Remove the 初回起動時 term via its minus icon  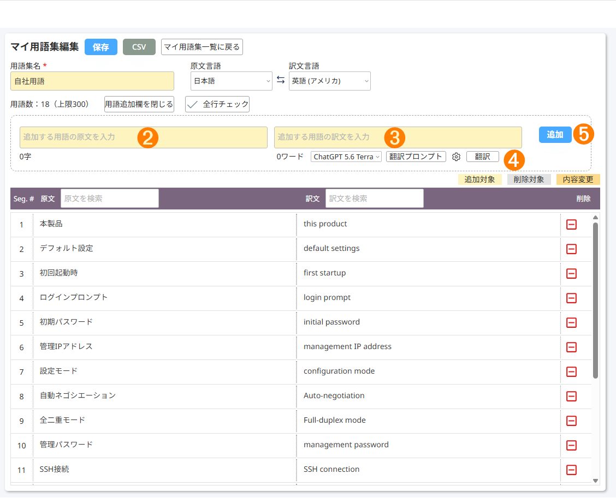(571, 273)
